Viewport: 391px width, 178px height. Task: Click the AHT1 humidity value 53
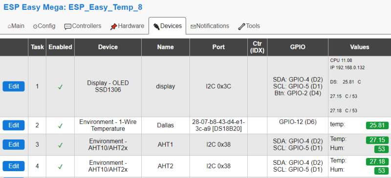click(x=382, y=149)
